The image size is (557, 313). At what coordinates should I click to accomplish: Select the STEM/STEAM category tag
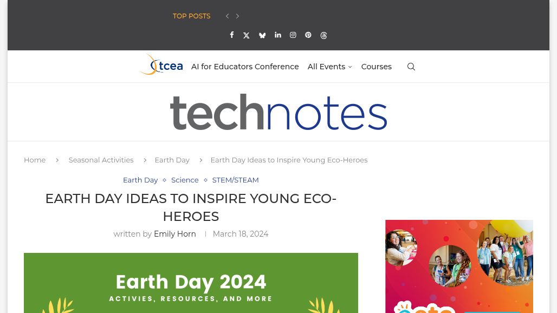(x=235, y=180)
